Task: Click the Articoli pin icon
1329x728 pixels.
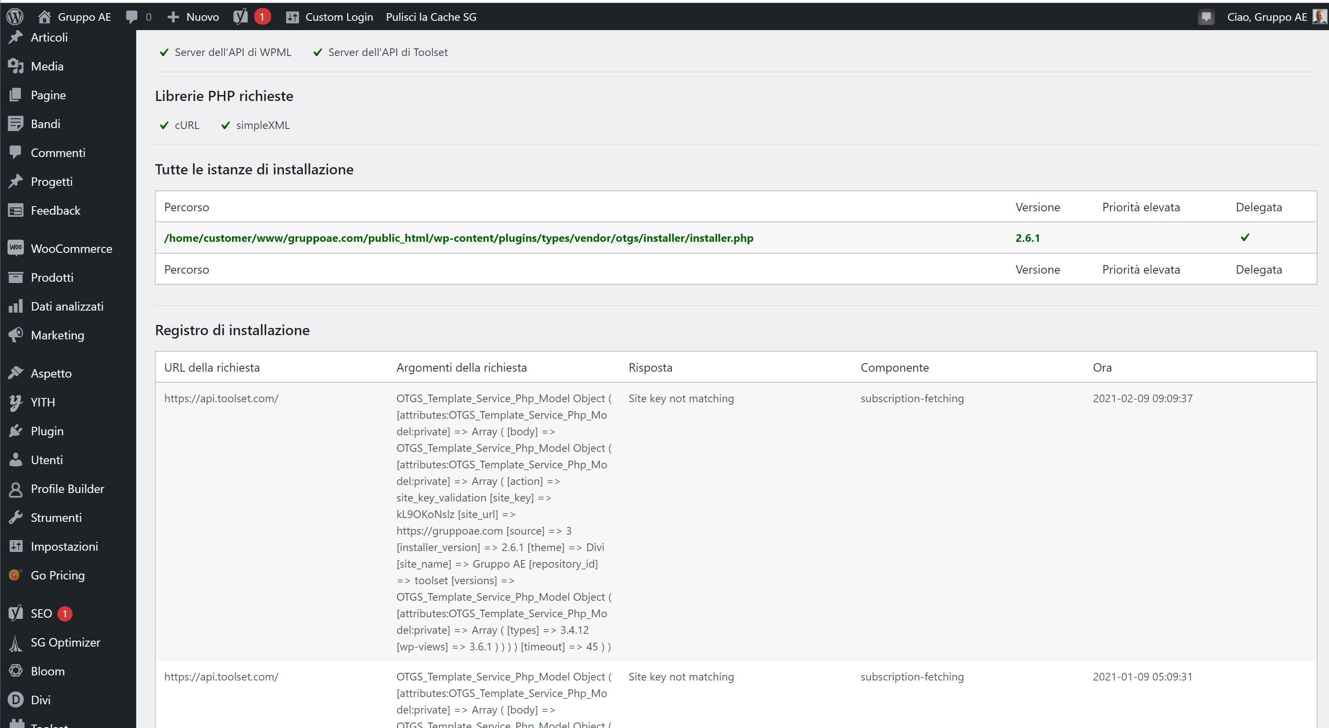Action: (15, 37)
